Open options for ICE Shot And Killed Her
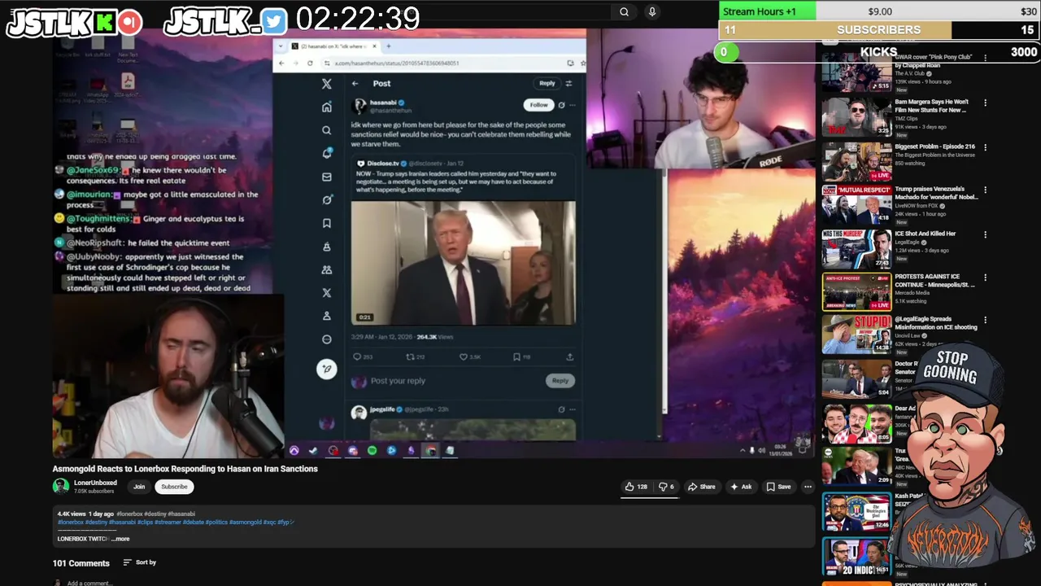Image resolution: width=1041 pixels, height=586 pixels. tap(985, 234)
